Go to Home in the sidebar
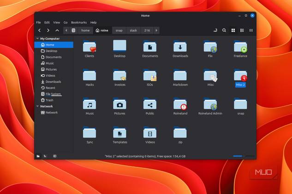The height and width of the screenshot is (194, 292). tap(54, 45)
